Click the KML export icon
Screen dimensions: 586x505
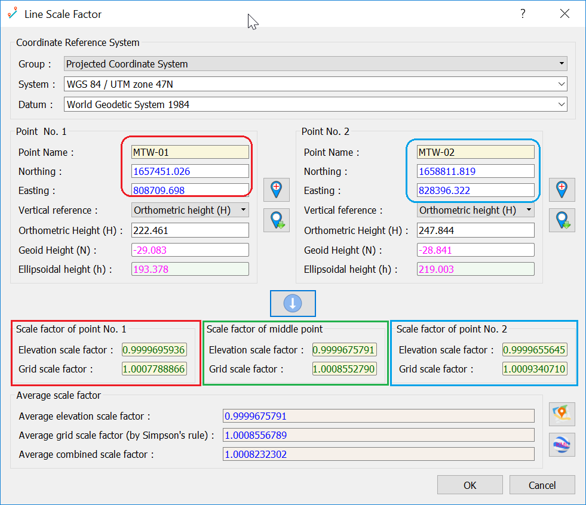tap(562, 445)
